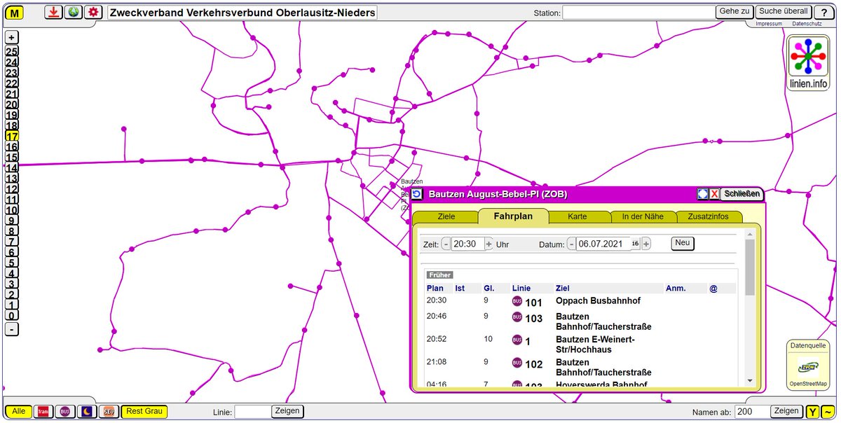This screenshot has height=423, width=841.
Task: Click the red X icon in popup header
Action: point(714,194)
